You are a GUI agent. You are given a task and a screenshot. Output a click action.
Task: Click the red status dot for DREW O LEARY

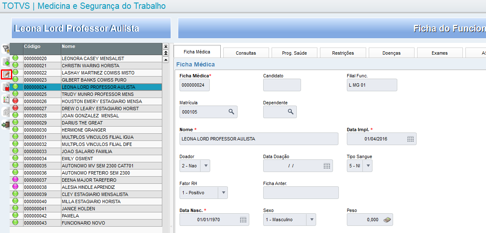click(15, 108)
